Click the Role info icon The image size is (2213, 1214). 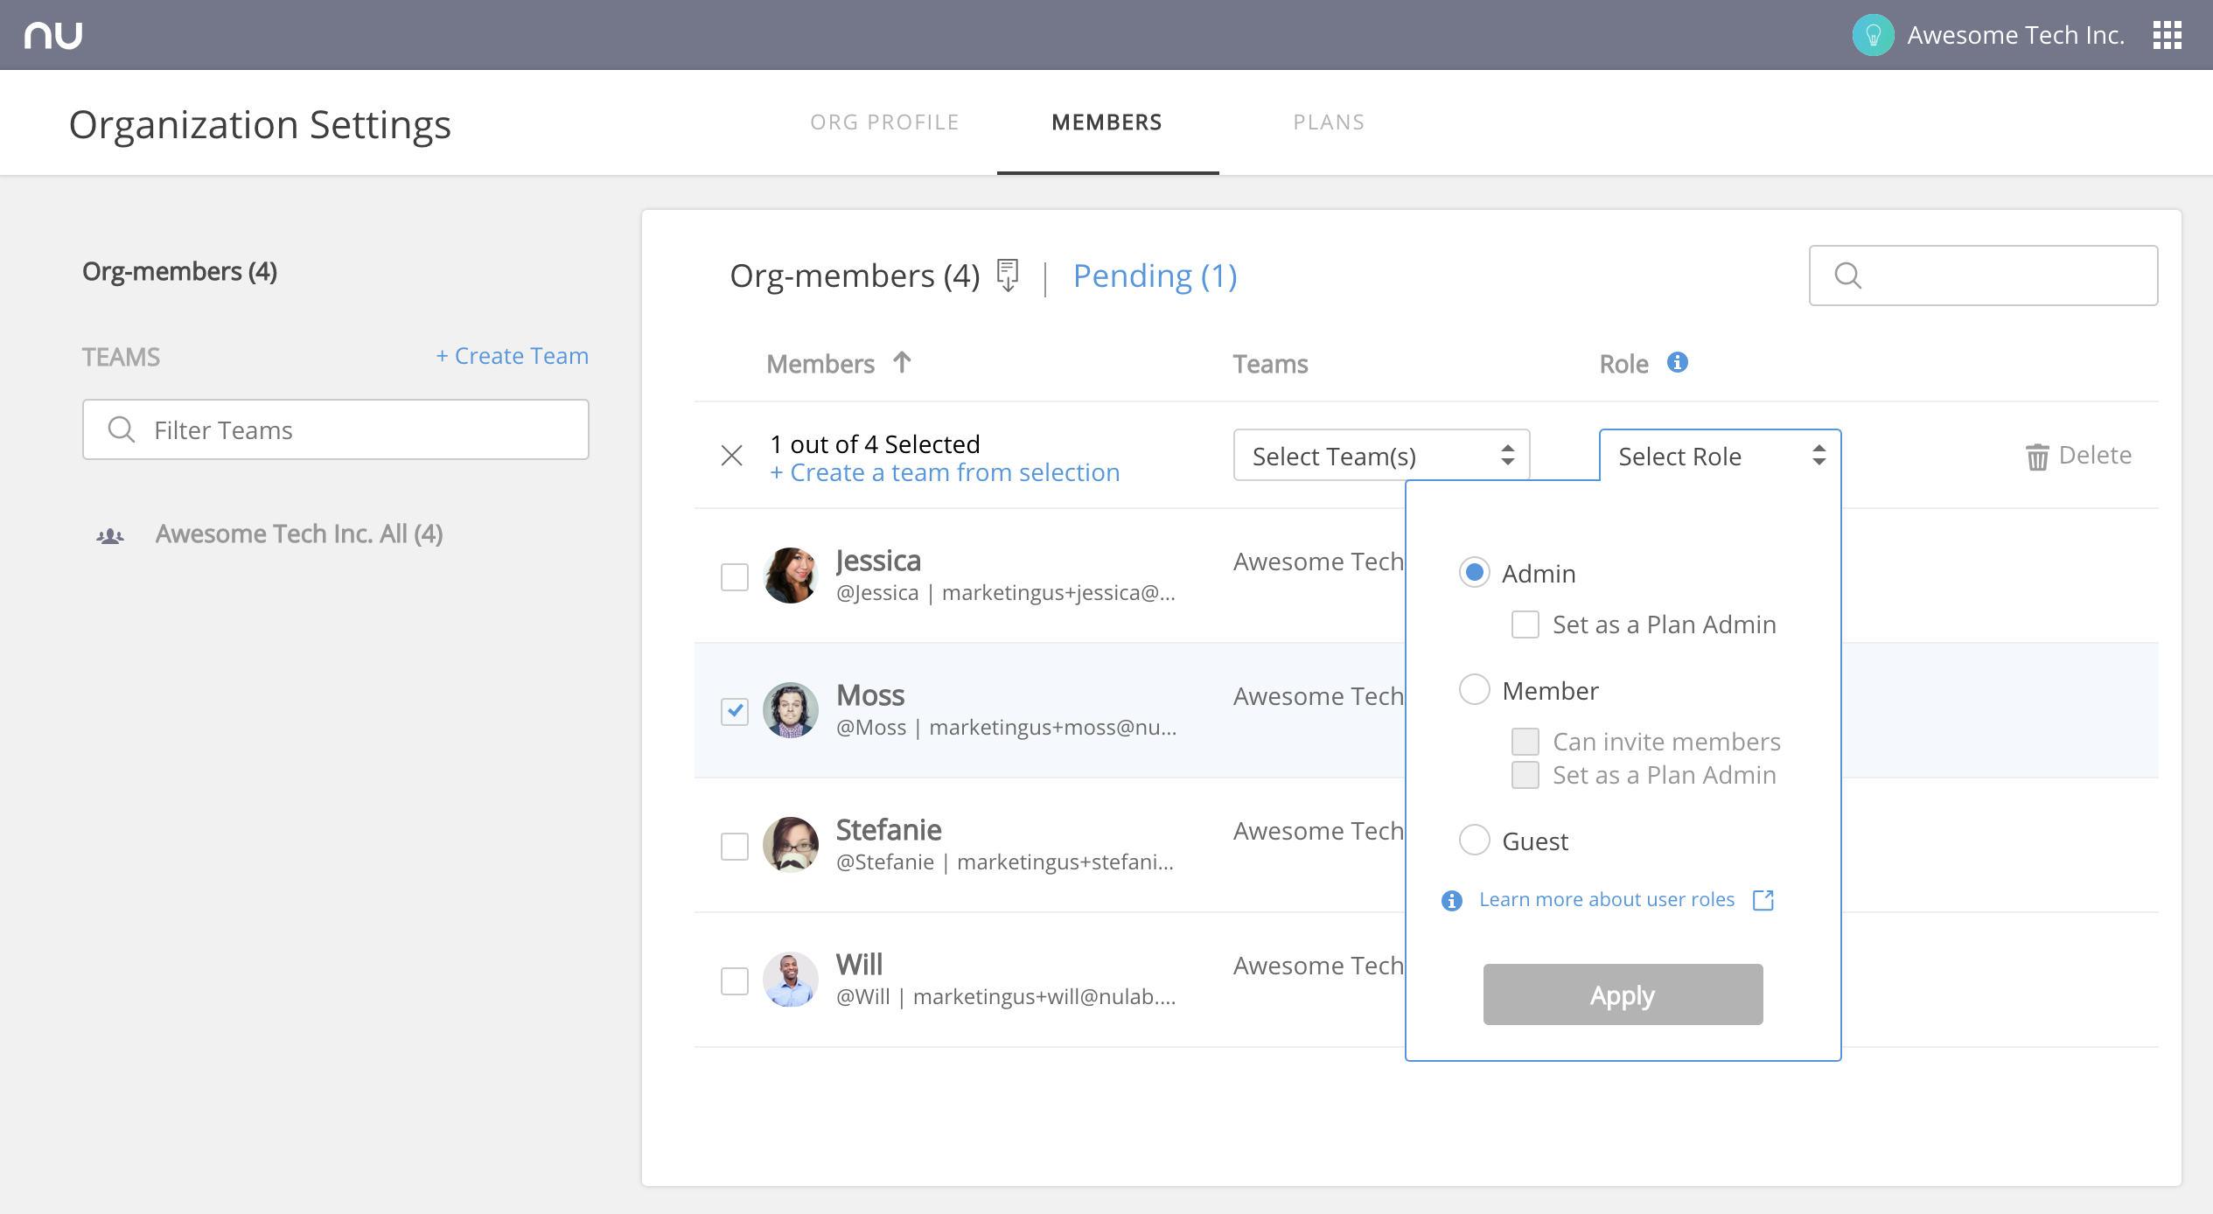point(1677,362)
